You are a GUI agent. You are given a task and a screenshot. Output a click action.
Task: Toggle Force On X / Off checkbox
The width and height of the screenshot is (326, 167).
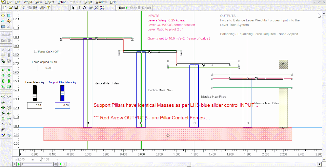click(36, 52)
